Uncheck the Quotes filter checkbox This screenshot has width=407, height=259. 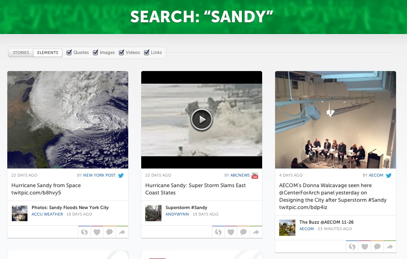pos(69,52)
